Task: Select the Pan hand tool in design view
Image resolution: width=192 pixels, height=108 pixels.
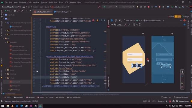Action: (x=182, y=72)
